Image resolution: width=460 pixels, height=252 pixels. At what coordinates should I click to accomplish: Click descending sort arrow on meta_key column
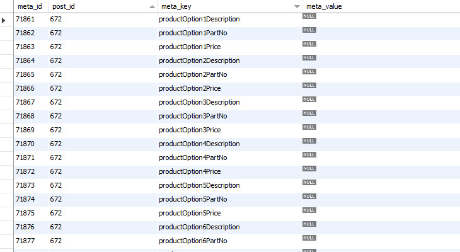tap(297, 6)
